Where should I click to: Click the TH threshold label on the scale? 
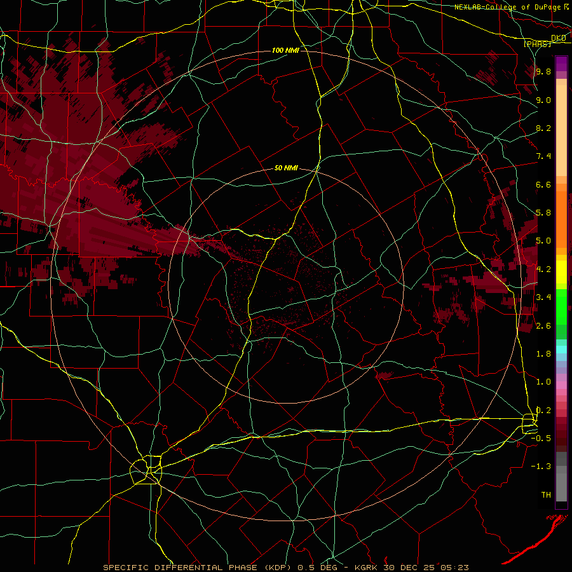(x=546, y=494)
